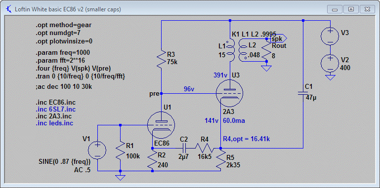The image size is (380, 188).
Task: Close the Loftin White schematic window
Action: (x=367, y=9)
